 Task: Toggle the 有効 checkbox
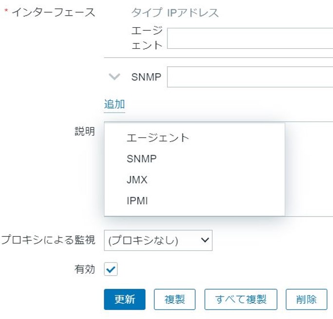pyautogui.click(x=111, y=269)
